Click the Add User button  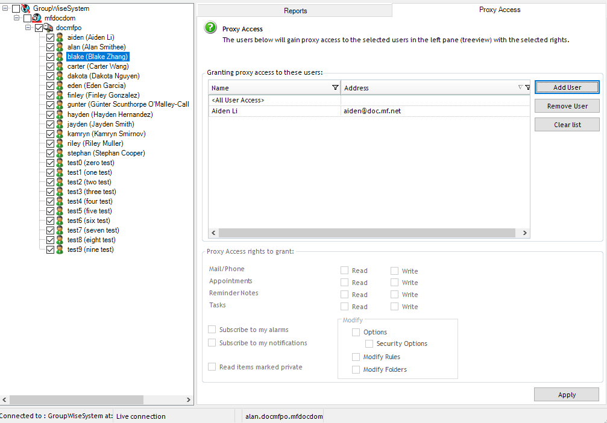(567, 87)
